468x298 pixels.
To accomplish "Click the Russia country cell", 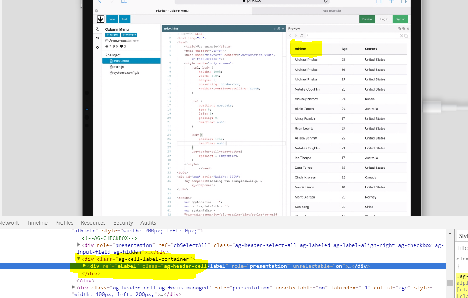I will (370, 99).
